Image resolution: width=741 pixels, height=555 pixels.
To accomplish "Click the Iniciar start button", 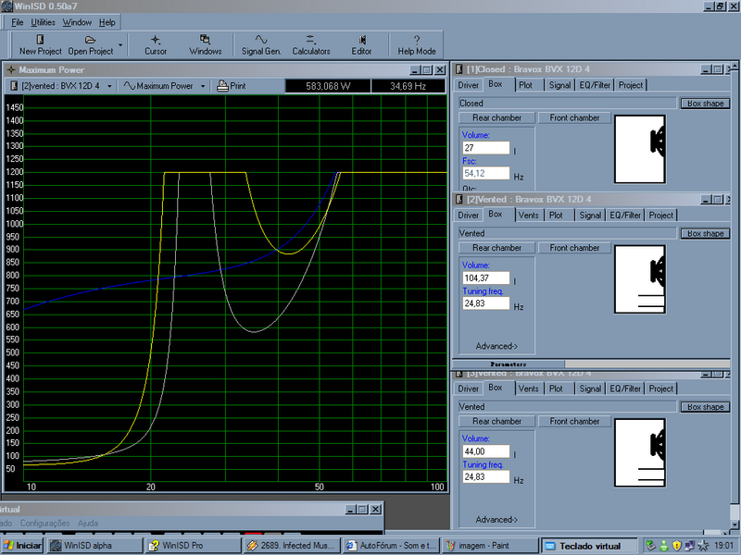I will (22, 545).
